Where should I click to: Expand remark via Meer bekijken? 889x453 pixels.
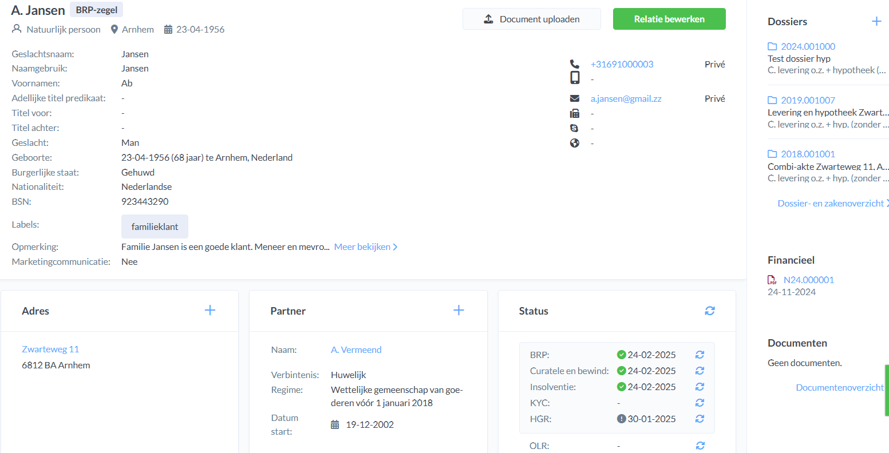pyautogui.click(x=365, y=247)
